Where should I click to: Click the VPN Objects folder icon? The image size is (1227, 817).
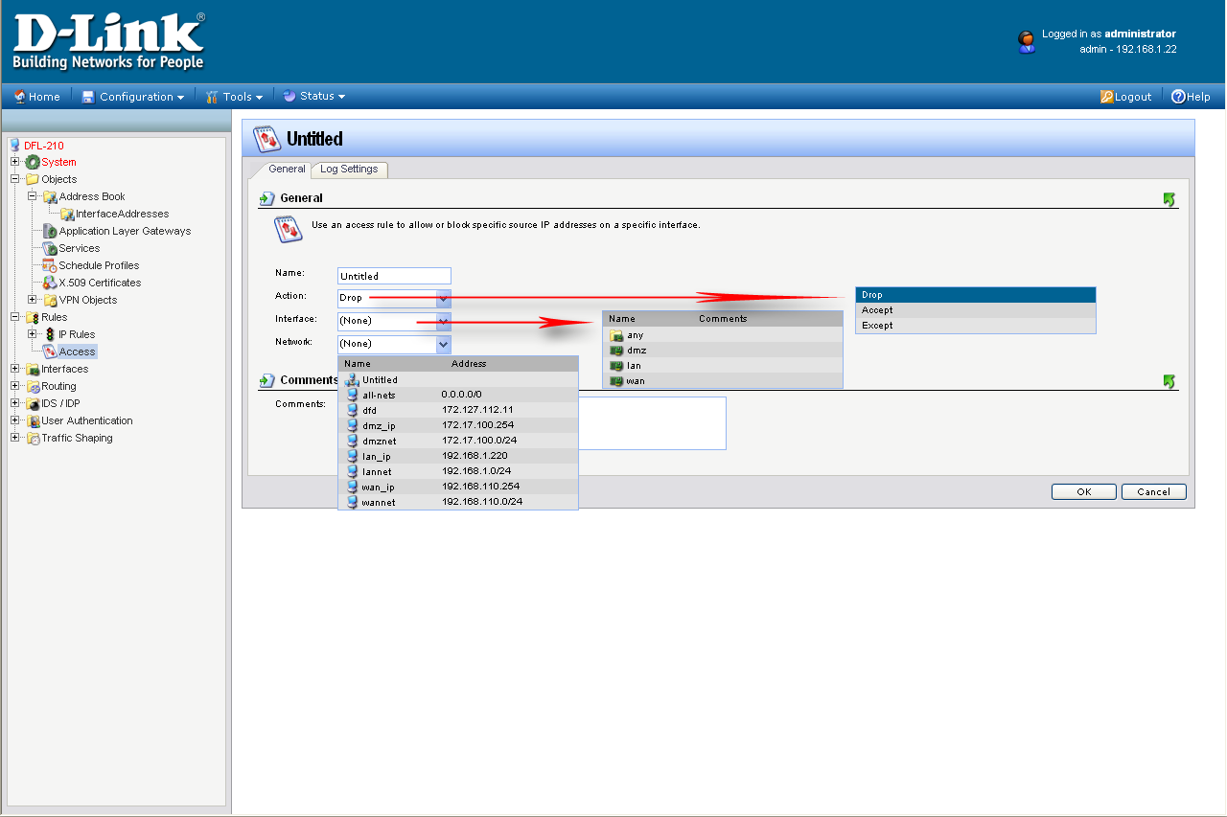pos(50,300)
